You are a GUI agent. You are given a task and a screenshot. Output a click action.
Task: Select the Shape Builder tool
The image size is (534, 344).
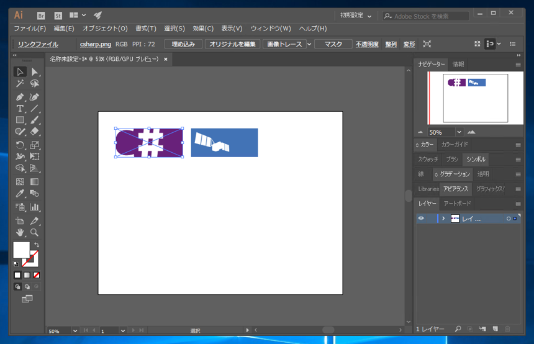coord(20,168)
